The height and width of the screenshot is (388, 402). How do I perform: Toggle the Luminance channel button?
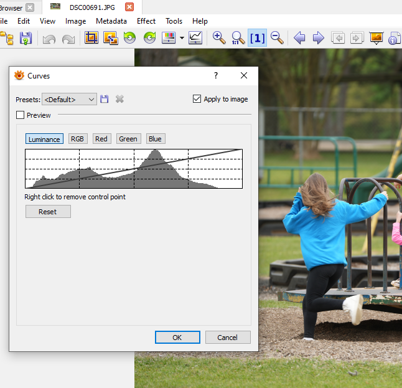tap(44, 139)
